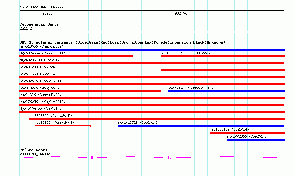This screenshot has height=176, width=294.
Task: Open the nsv437289 (Conrad2006) label
Action: coord(42,67)
